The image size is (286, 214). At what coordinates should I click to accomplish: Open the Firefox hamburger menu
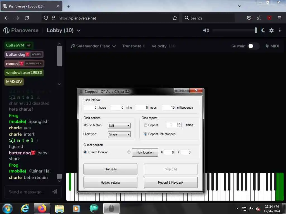point(279,18)
